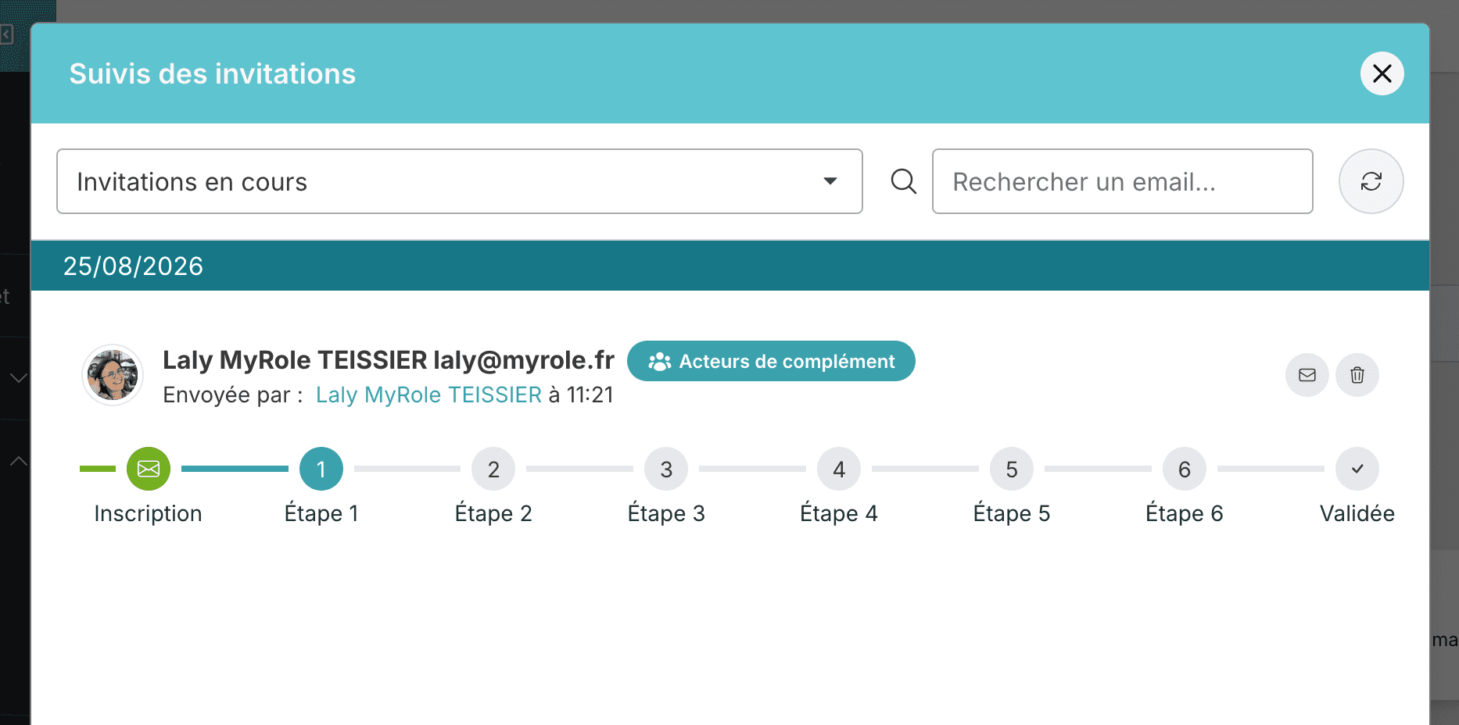Viewport: 1459px width, 725px height.
Task: Click the Inscription label
Action: (x=149, y=513)
